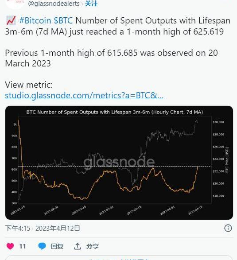The image size is (237, 260).
Task: Click the glassnode watermark on chart
Action: (x=119, y=162)
